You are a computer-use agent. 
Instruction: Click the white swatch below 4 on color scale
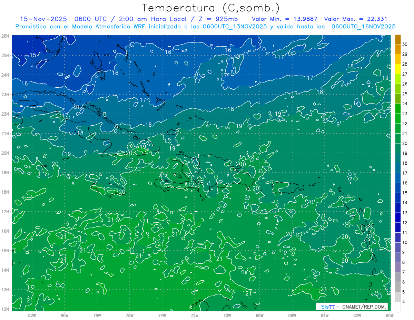[398, 307]
